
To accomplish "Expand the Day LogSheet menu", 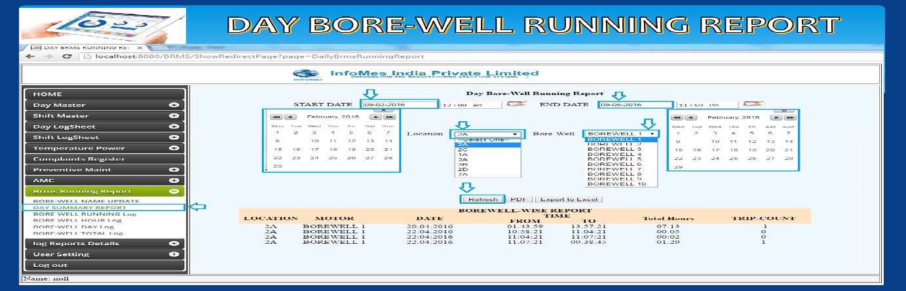I will tap(174, 126).
